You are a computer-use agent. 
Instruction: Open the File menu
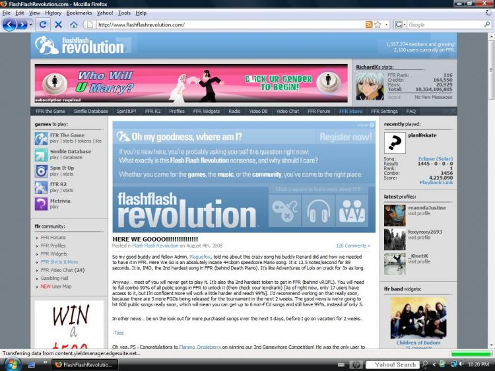7,13
